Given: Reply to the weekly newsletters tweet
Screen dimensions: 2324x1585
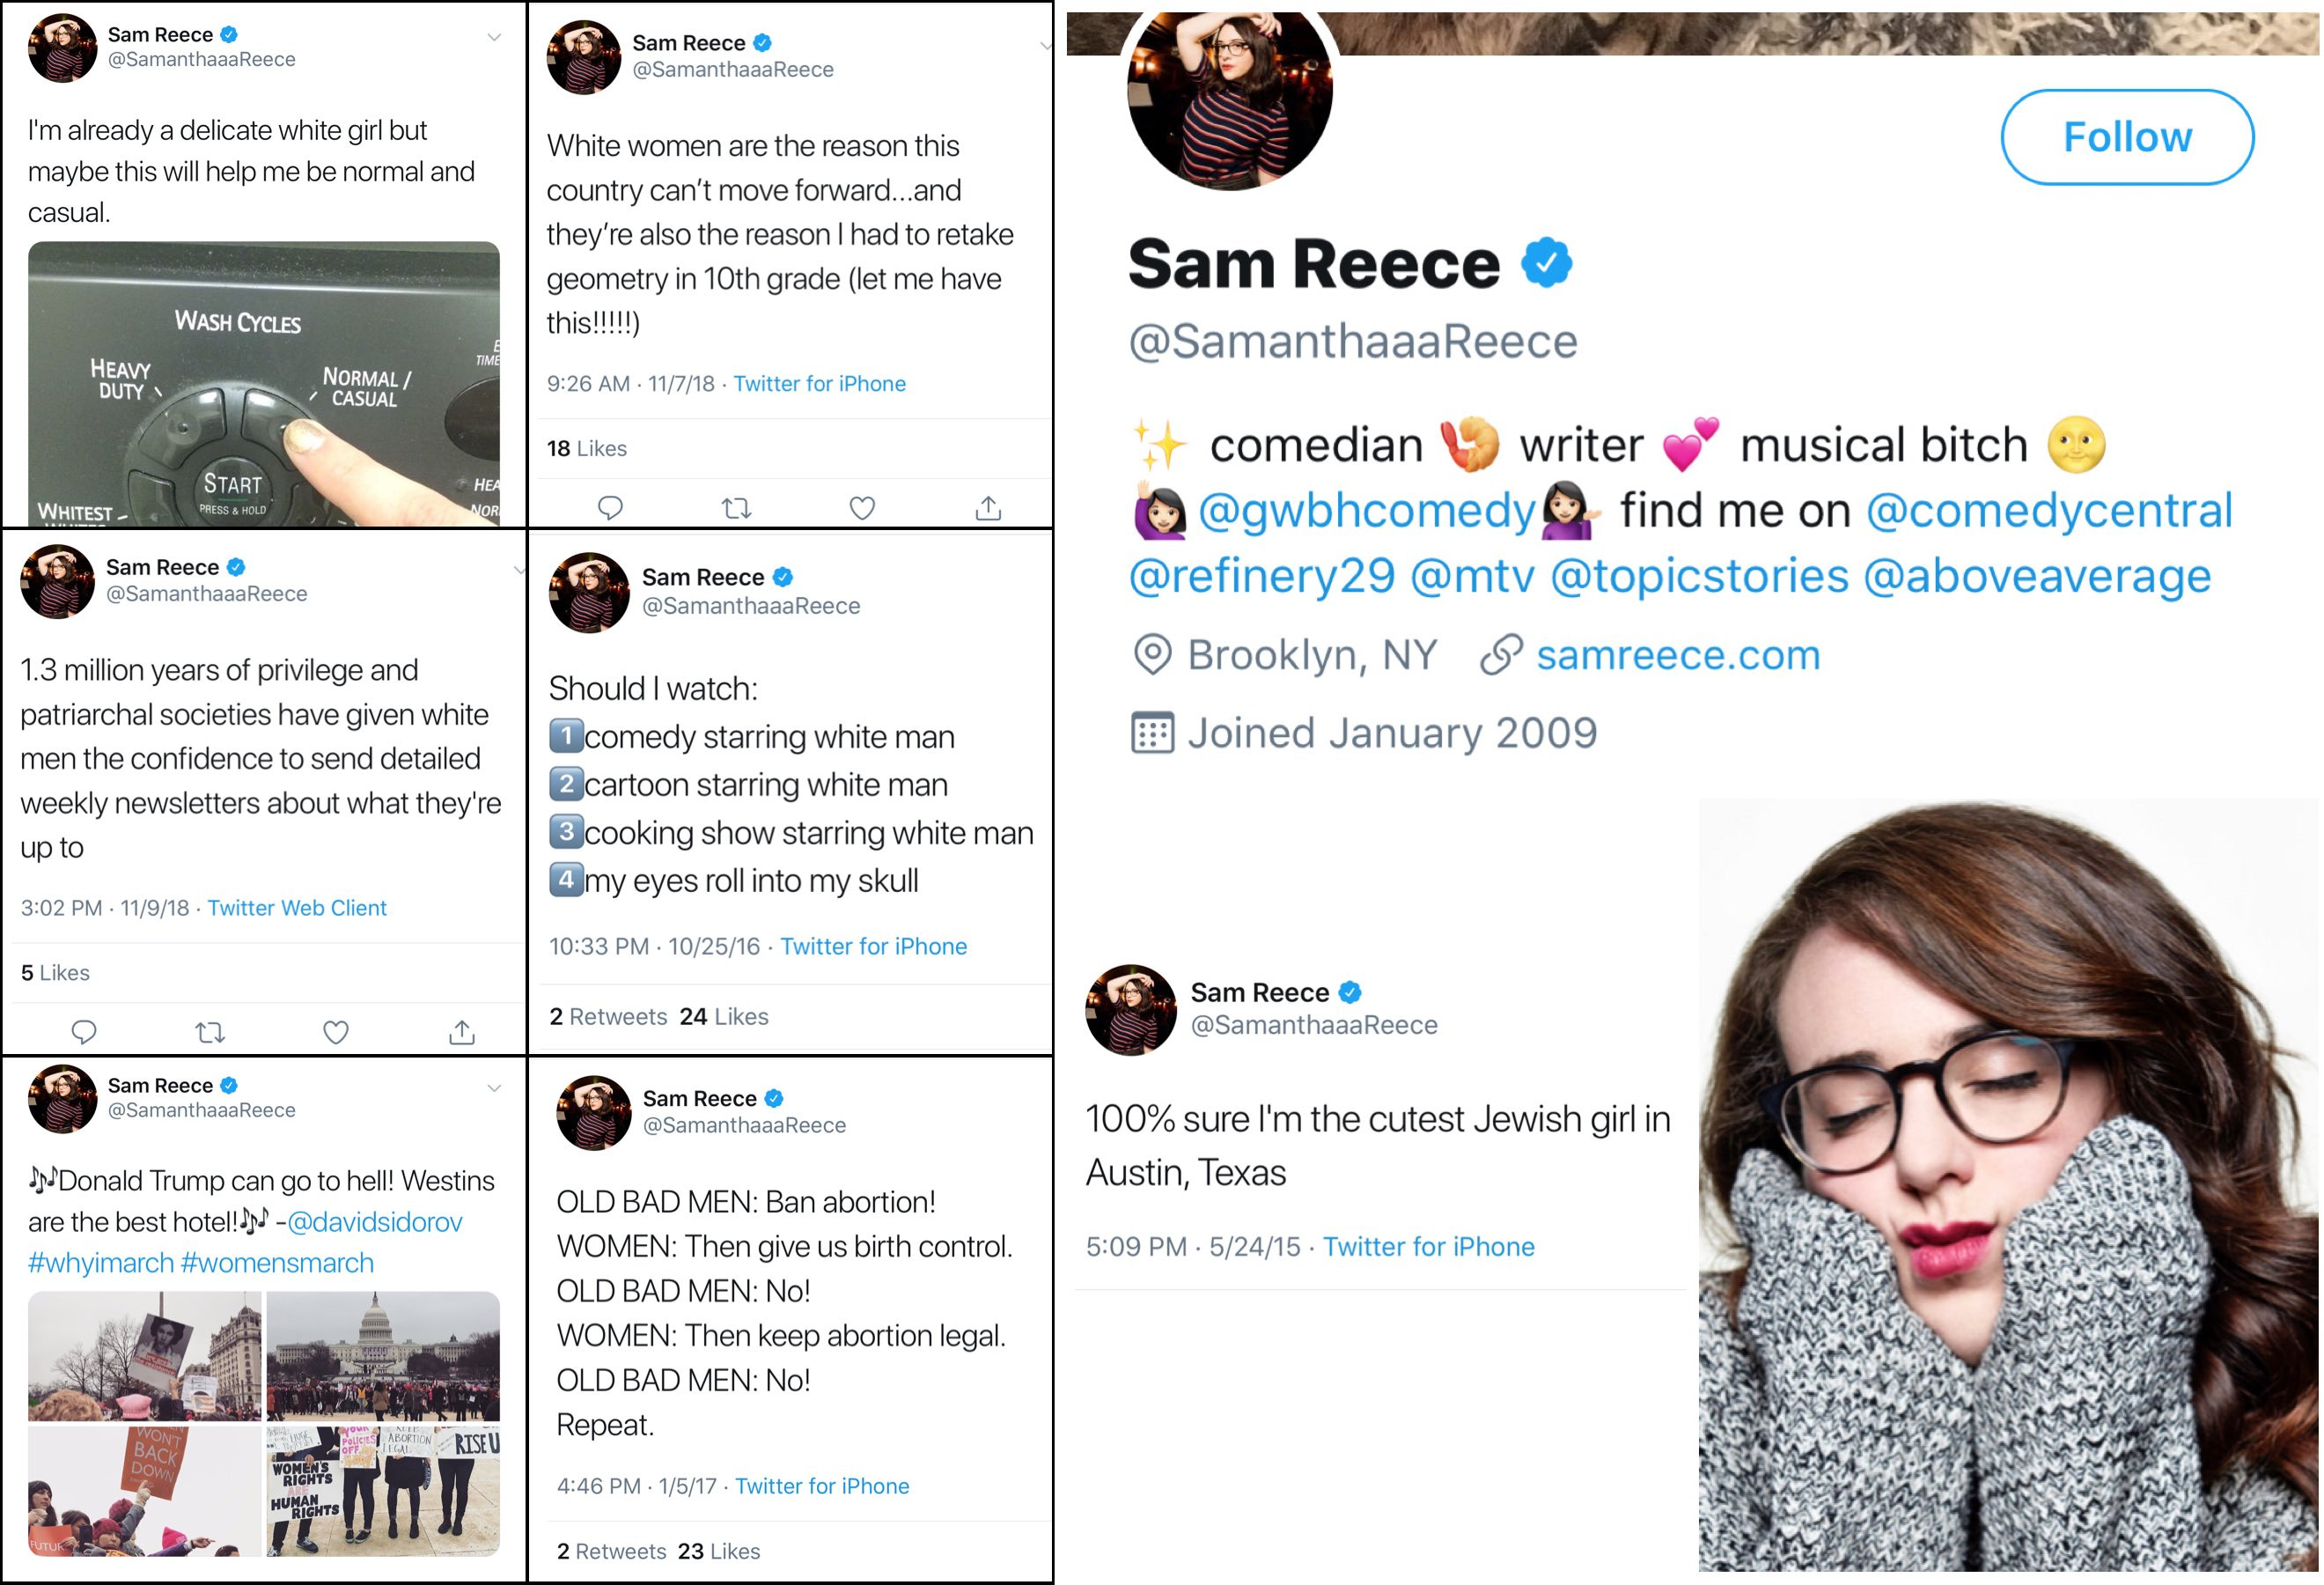Looking at the screenshot, I should point(84,1031).
